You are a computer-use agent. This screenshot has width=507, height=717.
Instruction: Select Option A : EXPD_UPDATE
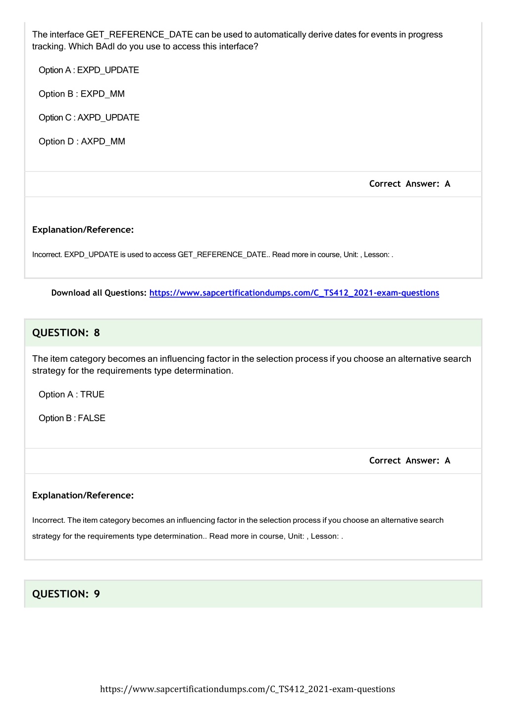(89, 70)
